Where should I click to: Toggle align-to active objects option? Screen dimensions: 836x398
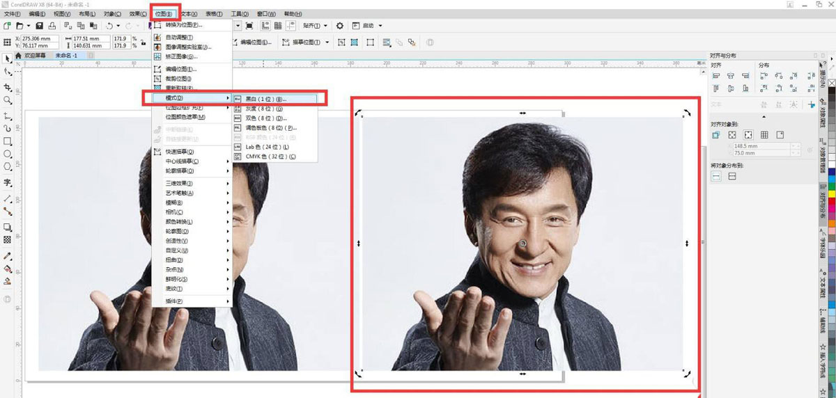click(716, 135)
